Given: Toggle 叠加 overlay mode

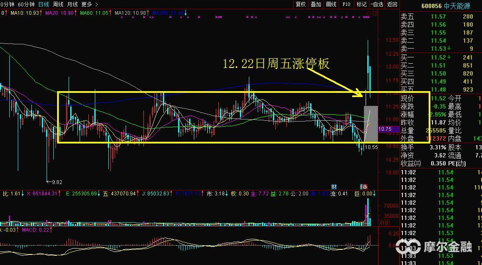Looking at the screenshot, I should point(315,5).
